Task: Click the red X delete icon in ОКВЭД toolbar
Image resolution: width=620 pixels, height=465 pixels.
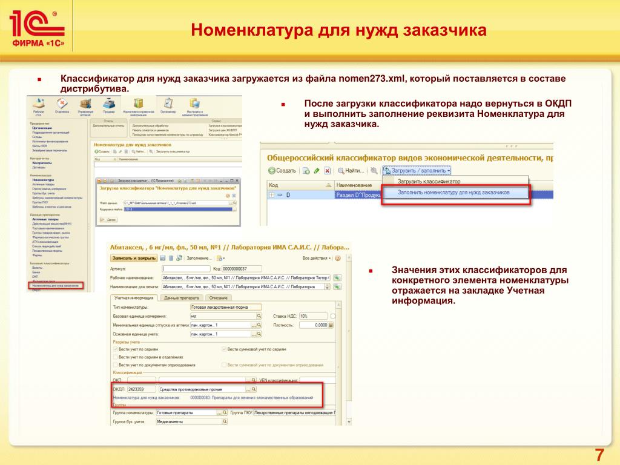Action: pos(328,171)
